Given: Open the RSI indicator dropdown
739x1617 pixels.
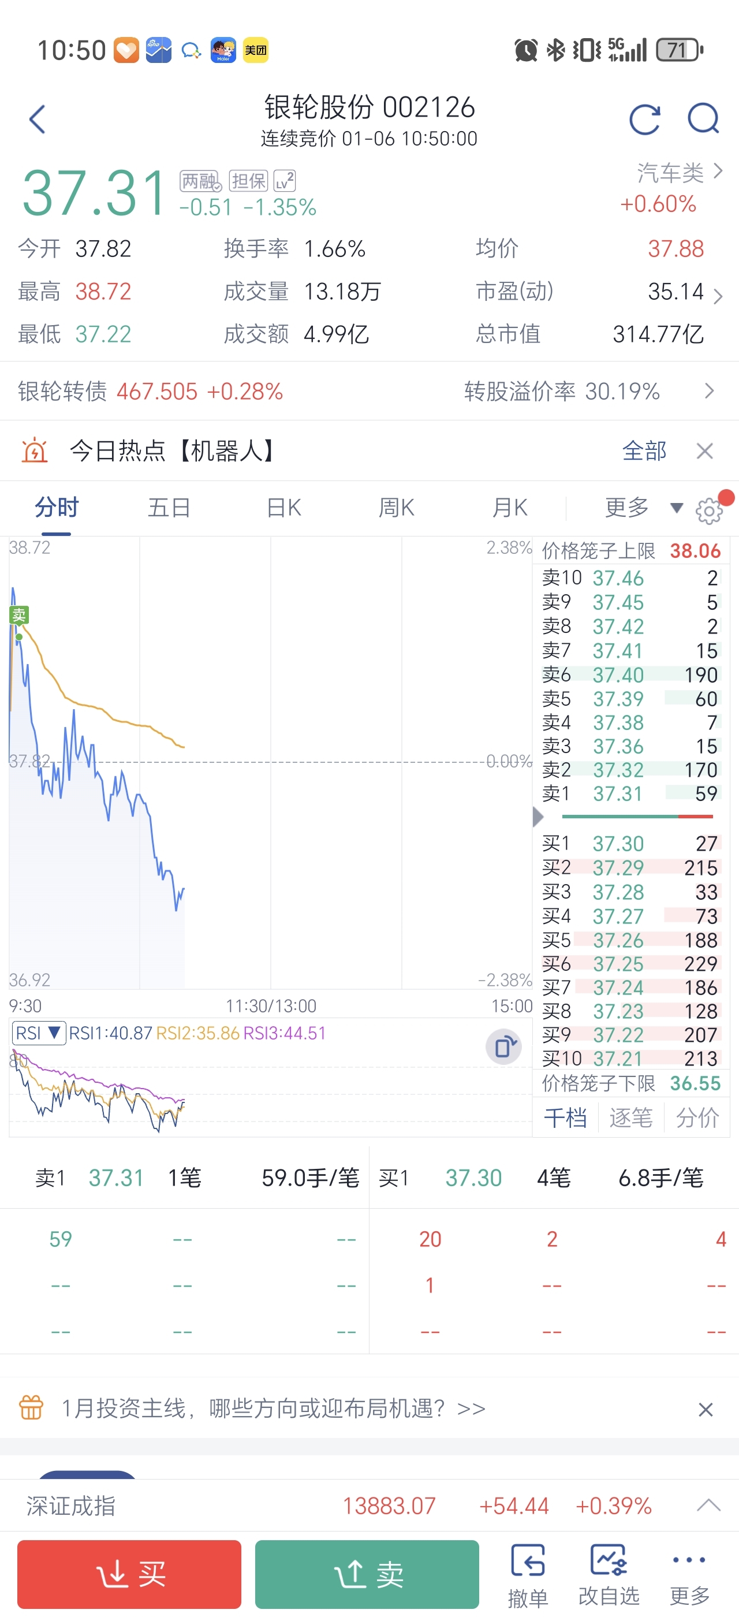Looking at the screenshot, I should coord(39,1033).
